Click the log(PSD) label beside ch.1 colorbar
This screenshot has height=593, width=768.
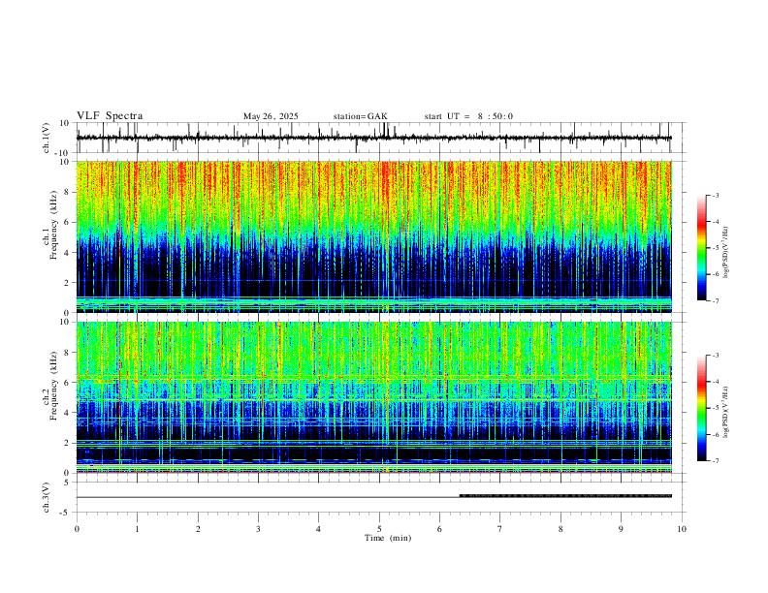pos(725,252)
